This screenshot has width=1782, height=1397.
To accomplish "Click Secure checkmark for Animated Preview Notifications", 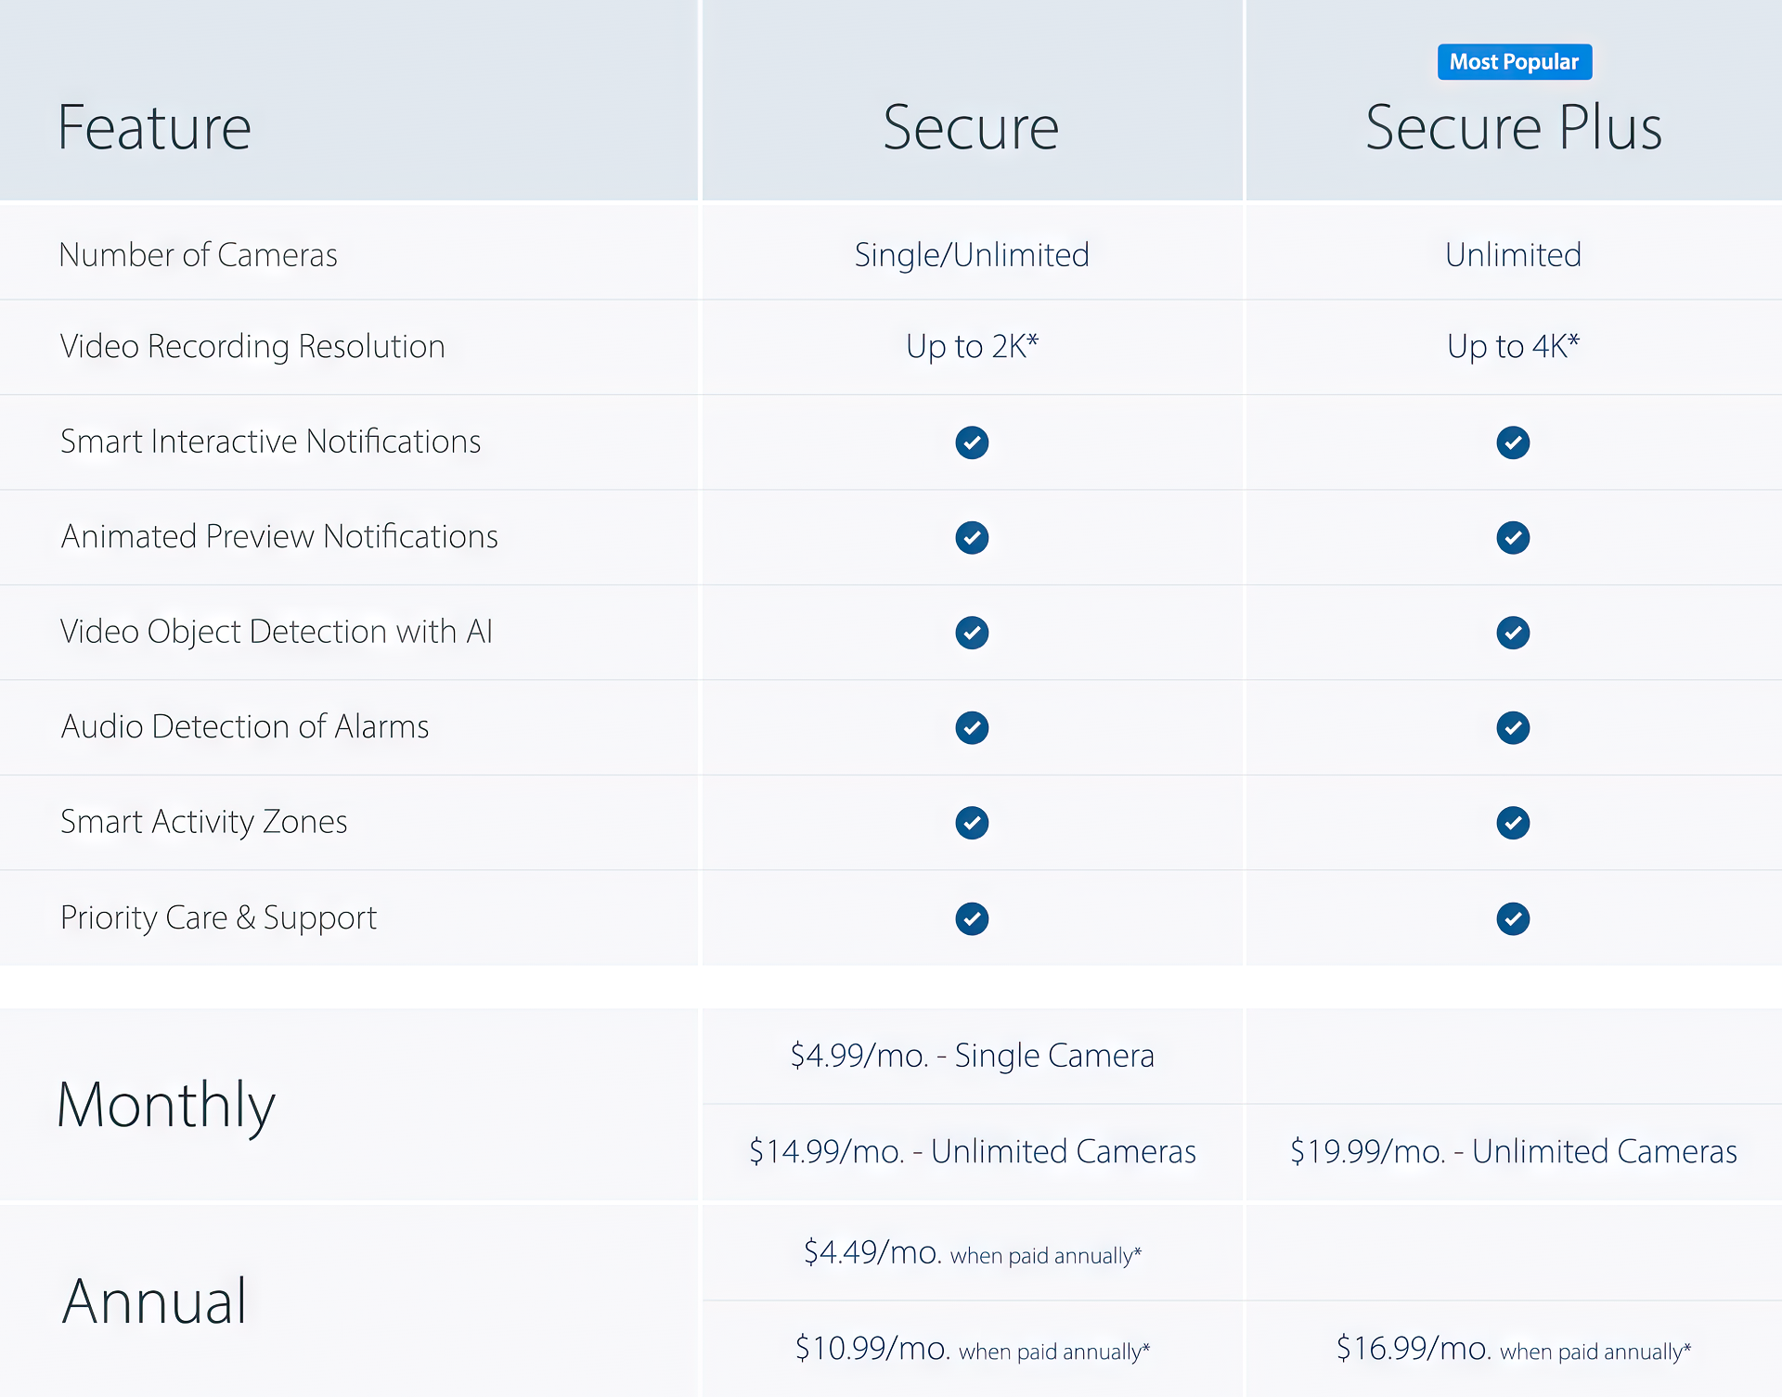I will [972, 537].
